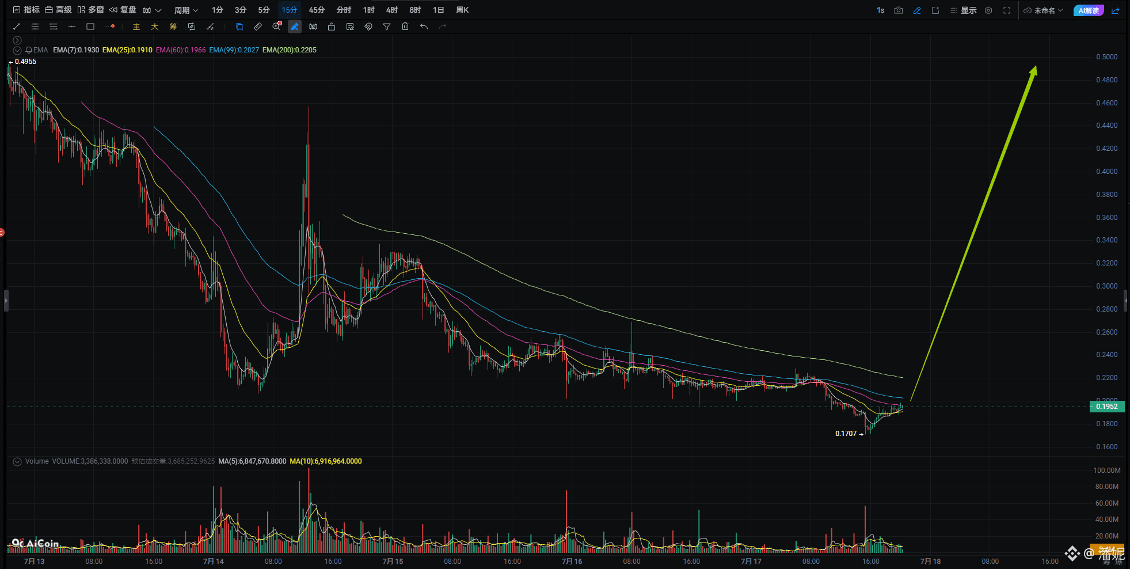Undo the last drawing action

tap(424, 26)
